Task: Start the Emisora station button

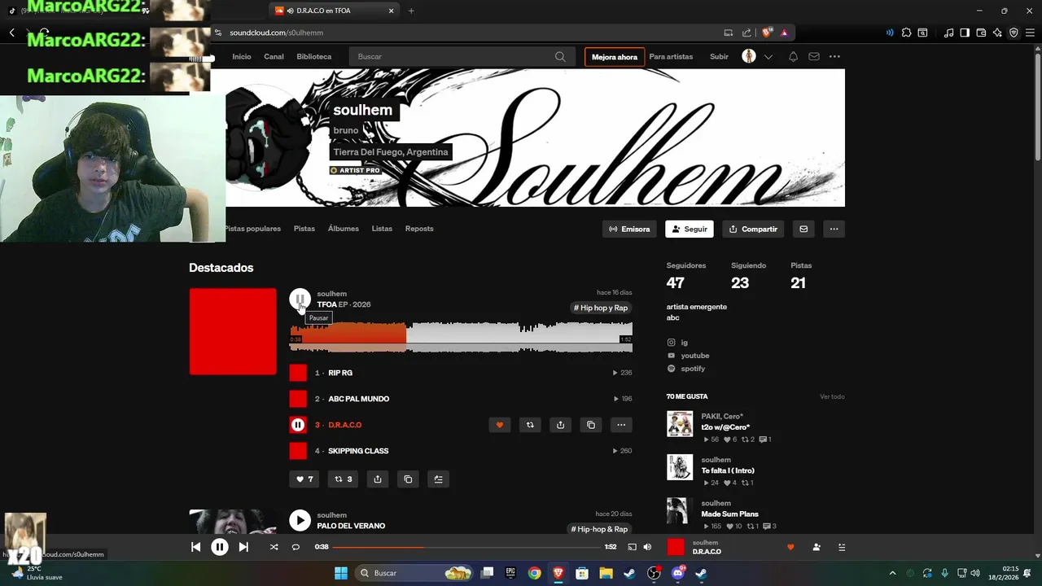Action: (x=629, y=230)
